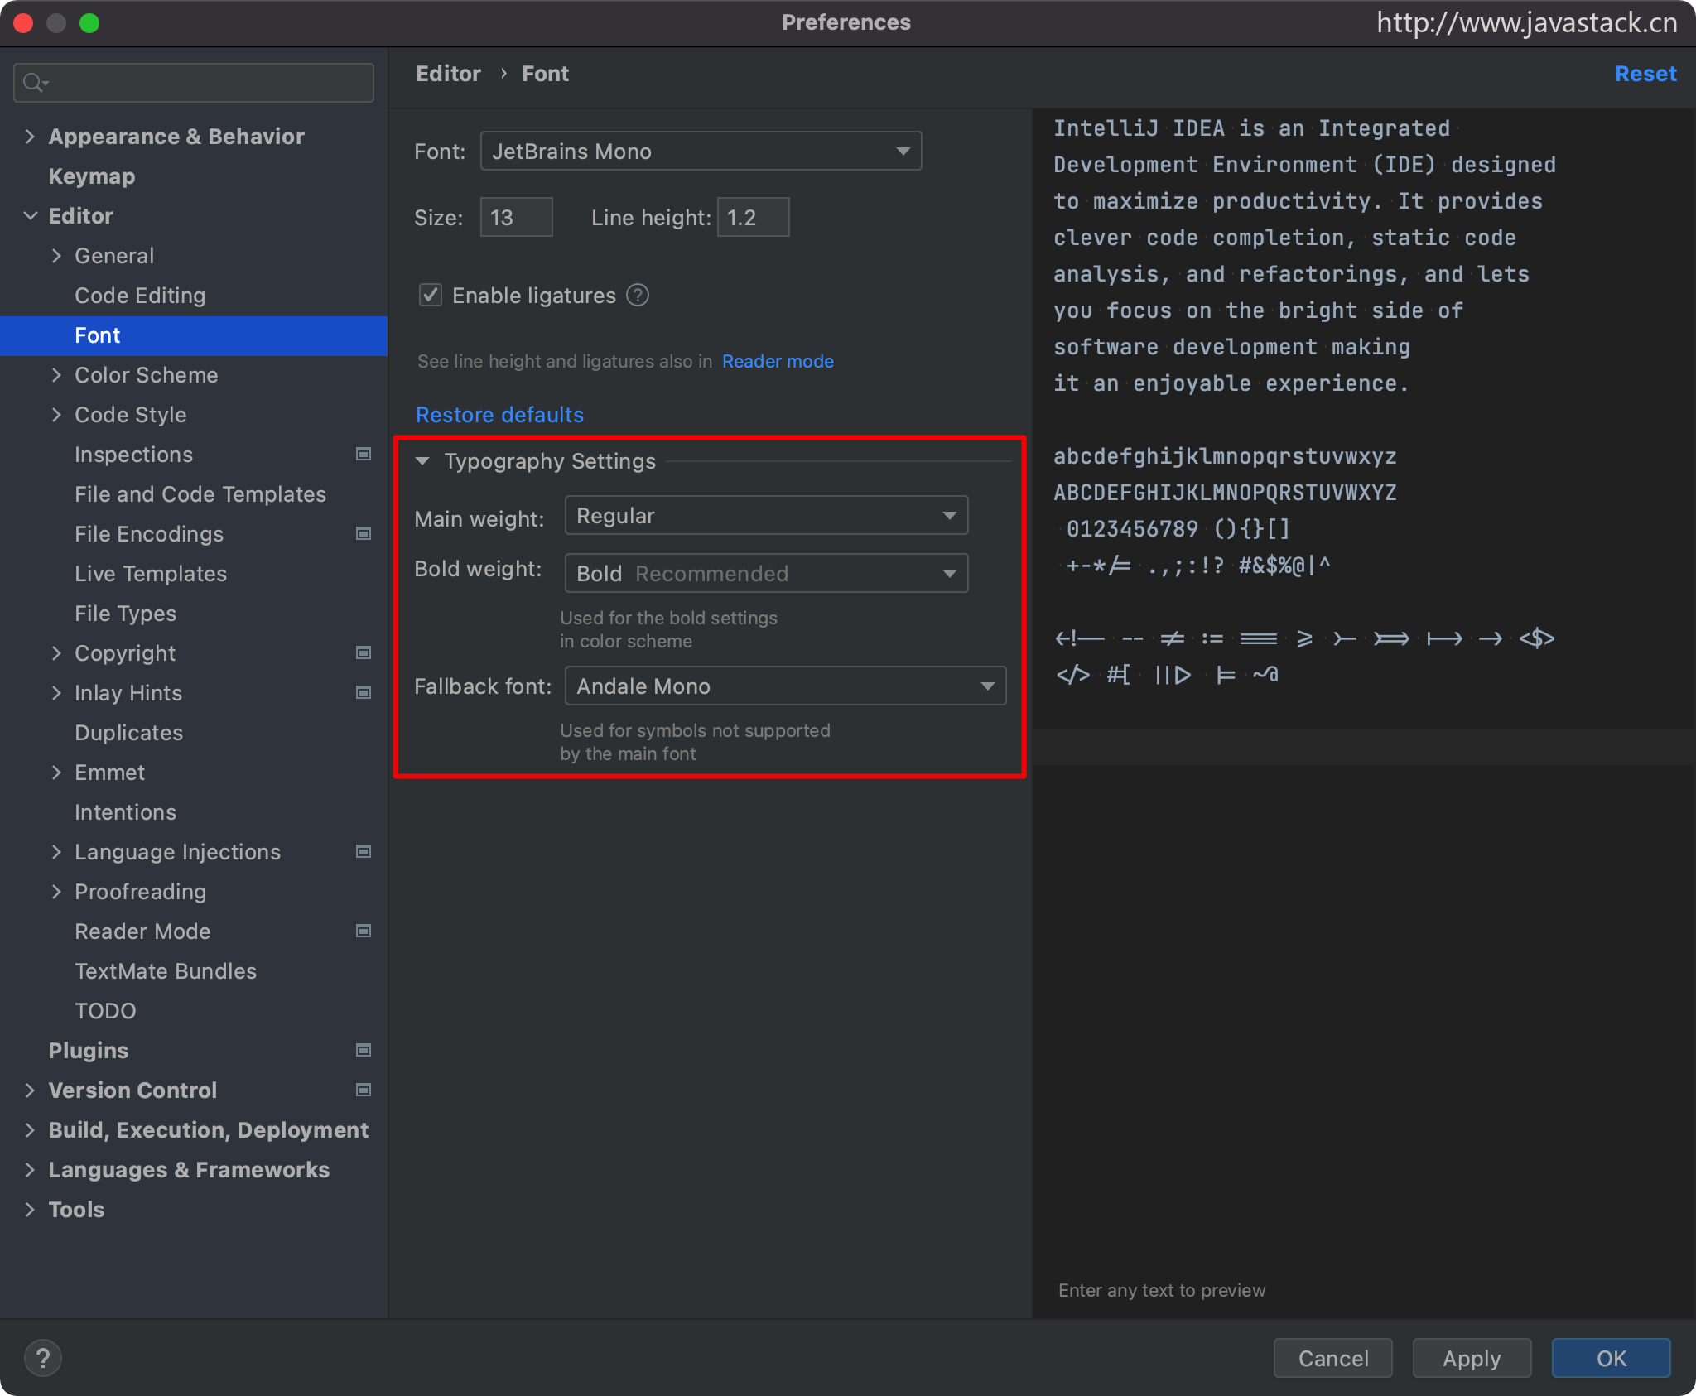Click the Inspections project-level settings icon
The width and height of the screenshot is (1696, 1396).
[364, 454]
